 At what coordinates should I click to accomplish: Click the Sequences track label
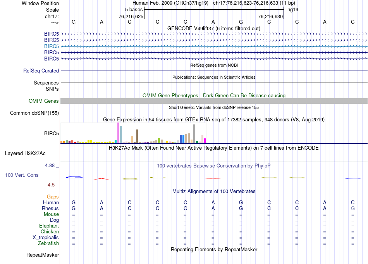click(x=46, y=83)
